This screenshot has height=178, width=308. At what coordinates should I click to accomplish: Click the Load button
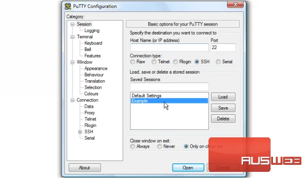tap(223, 97)
